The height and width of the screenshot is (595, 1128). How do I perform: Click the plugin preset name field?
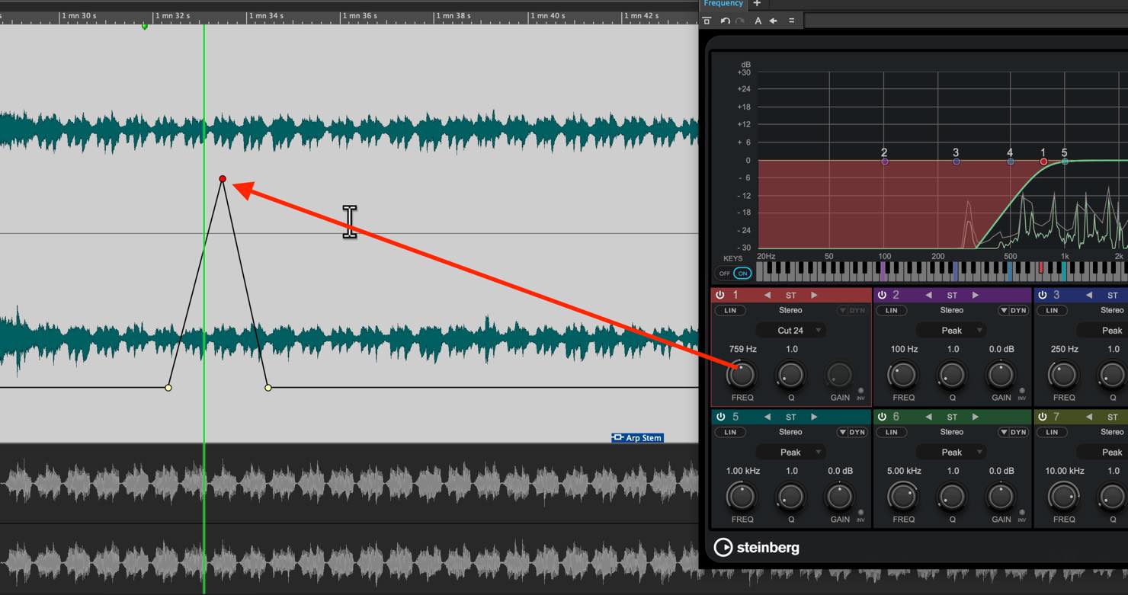pos(966,21)
